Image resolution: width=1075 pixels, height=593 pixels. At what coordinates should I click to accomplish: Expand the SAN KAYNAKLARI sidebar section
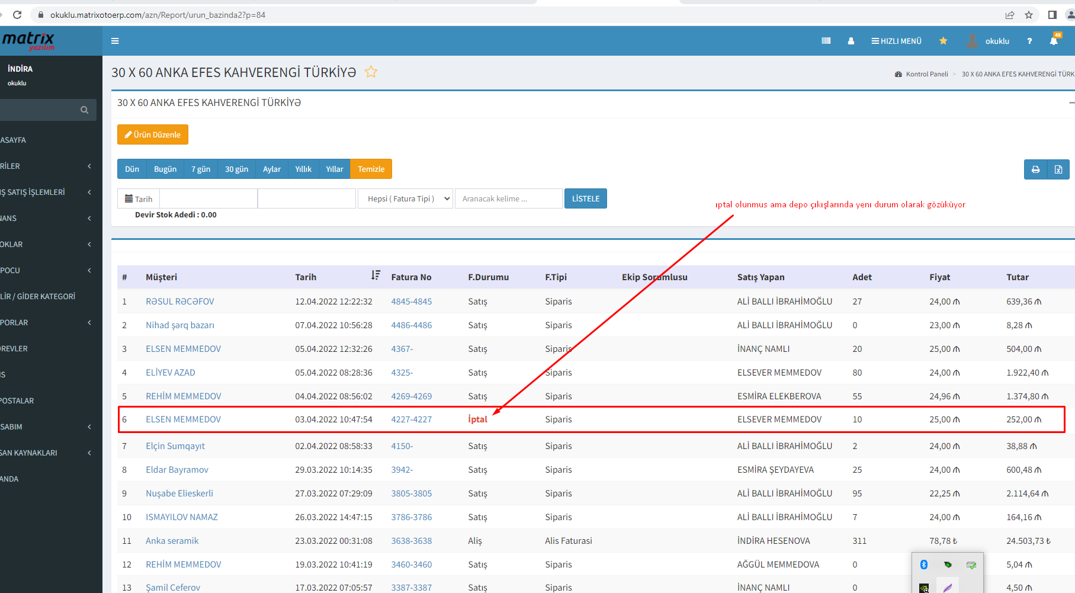pyautogui.click(x=47, y=453)
